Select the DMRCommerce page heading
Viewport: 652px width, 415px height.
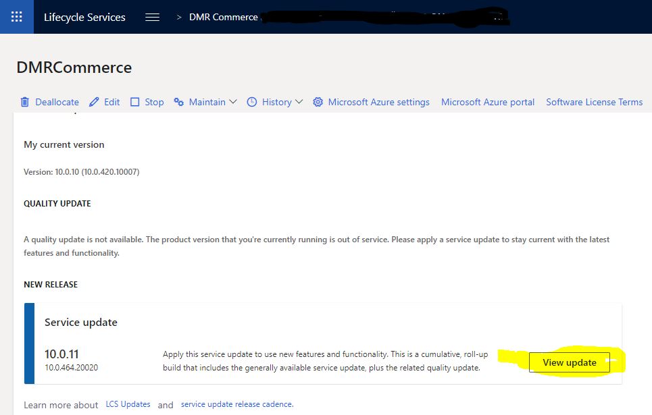pyautogui.click(x=74, y=67)
